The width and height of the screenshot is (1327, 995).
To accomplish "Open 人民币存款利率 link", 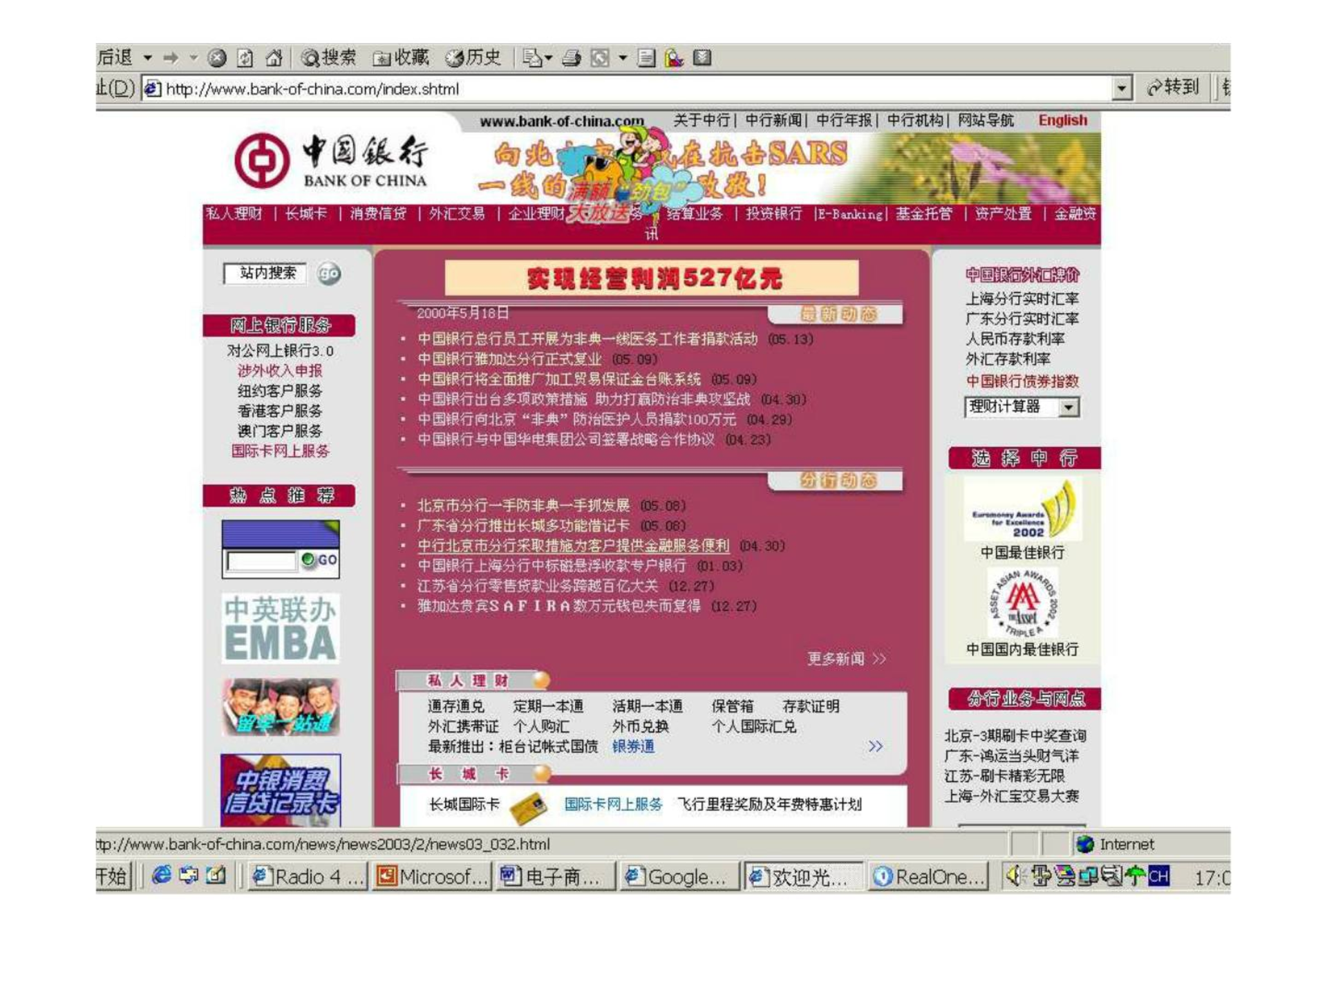I will click(1015, 339).
